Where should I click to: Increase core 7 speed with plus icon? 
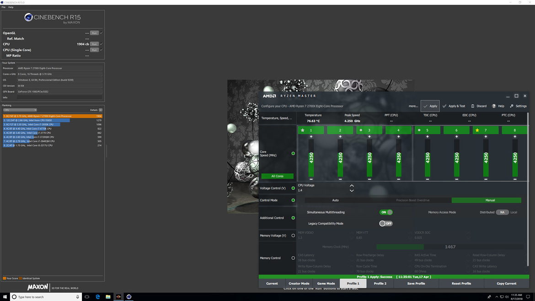click(x=486, y=136)
